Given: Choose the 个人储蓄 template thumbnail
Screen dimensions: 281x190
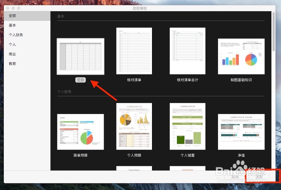Looking at the screenshot, I should pyautogui.click(x=187, y=126).
